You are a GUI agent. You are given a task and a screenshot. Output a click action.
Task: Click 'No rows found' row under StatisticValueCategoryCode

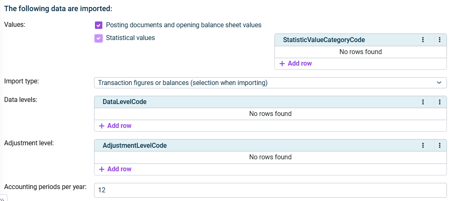(360, 52)
